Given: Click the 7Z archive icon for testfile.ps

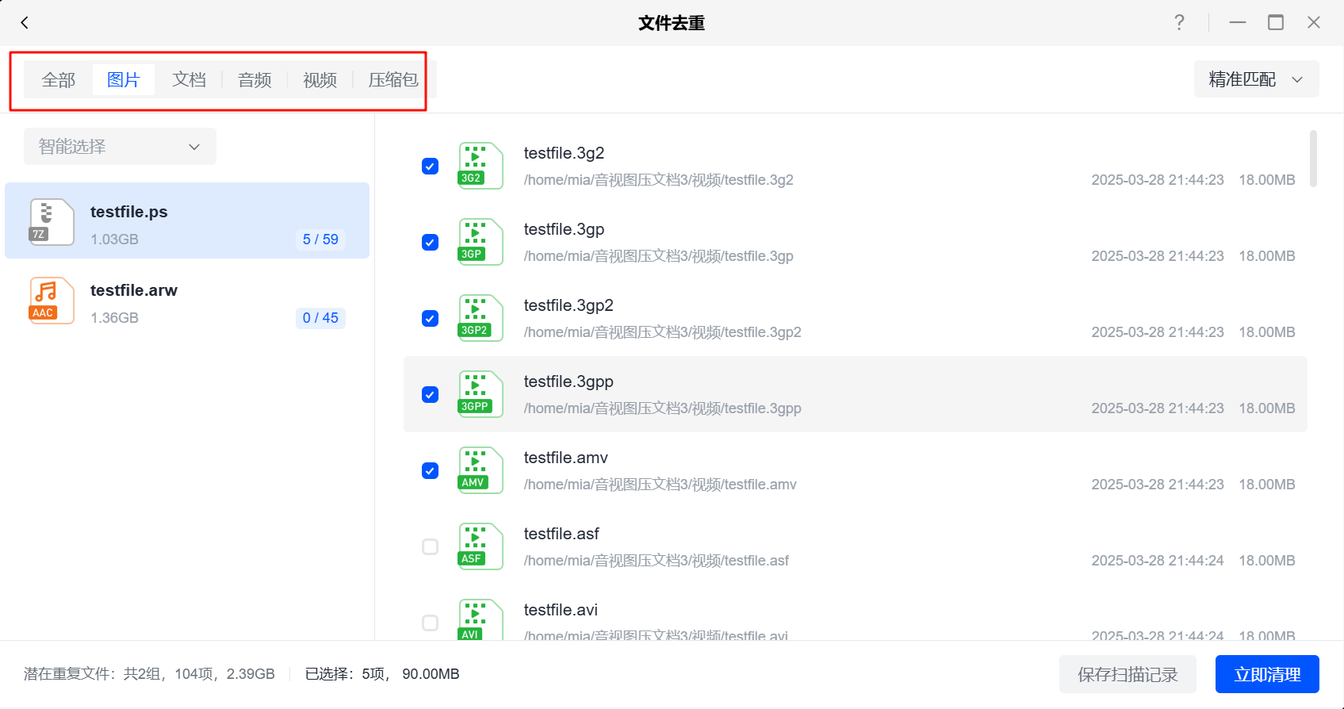Looking at the screenshot, I should click(x=52, y=222).
